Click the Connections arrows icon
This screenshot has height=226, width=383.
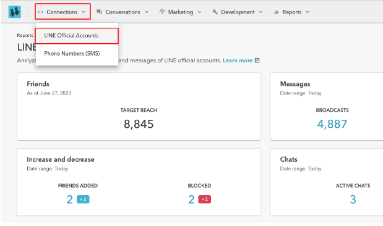[40, 12]
